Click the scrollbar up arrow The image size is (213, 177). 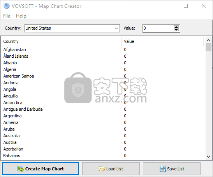(x=208, y=40)
